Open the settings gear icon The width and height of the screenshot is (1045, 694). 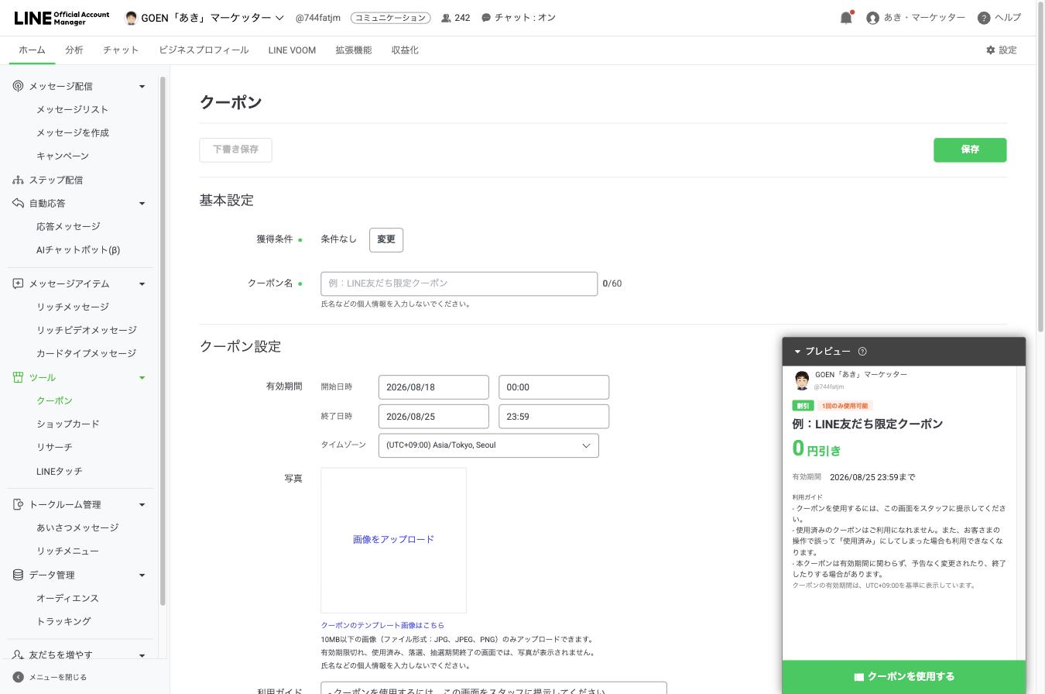pos(990,50)
